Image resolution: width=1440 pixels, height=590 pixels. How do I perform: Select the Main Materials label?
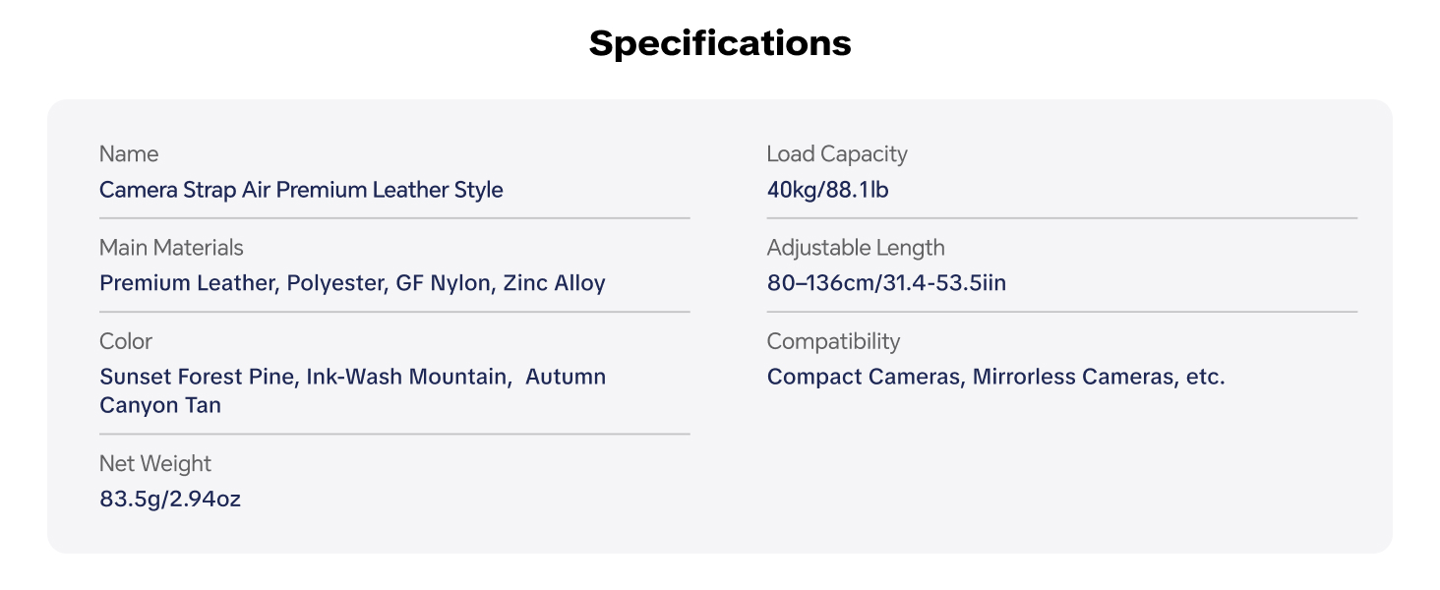click(171, 248)
